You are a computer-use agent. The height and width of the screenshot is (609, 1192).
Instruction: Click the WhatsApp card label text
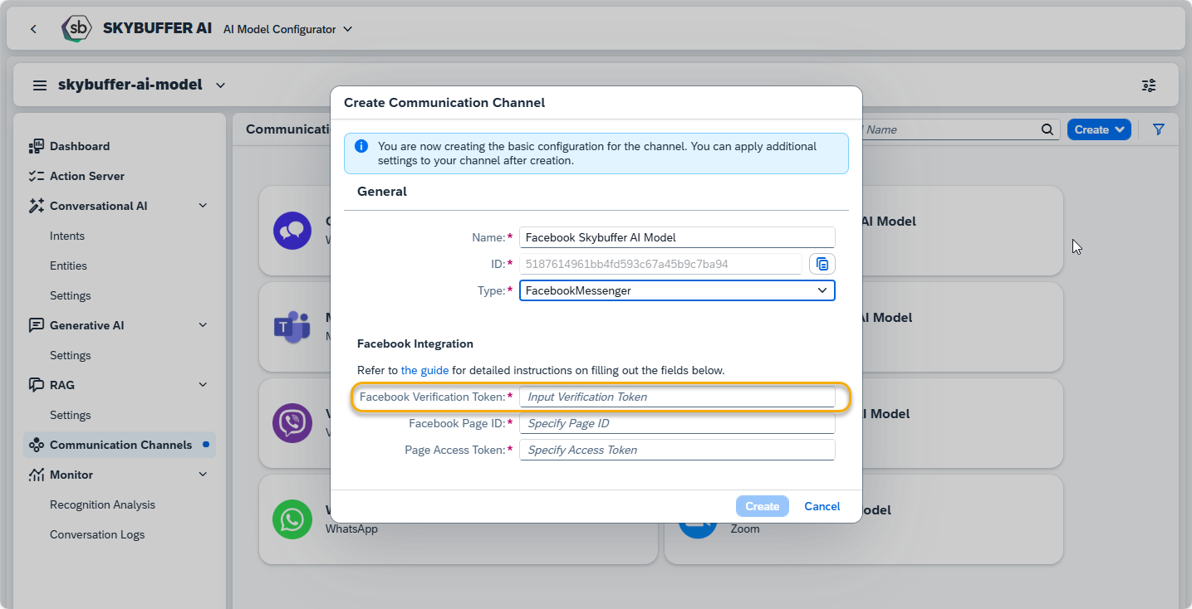[x=351, y=529]
